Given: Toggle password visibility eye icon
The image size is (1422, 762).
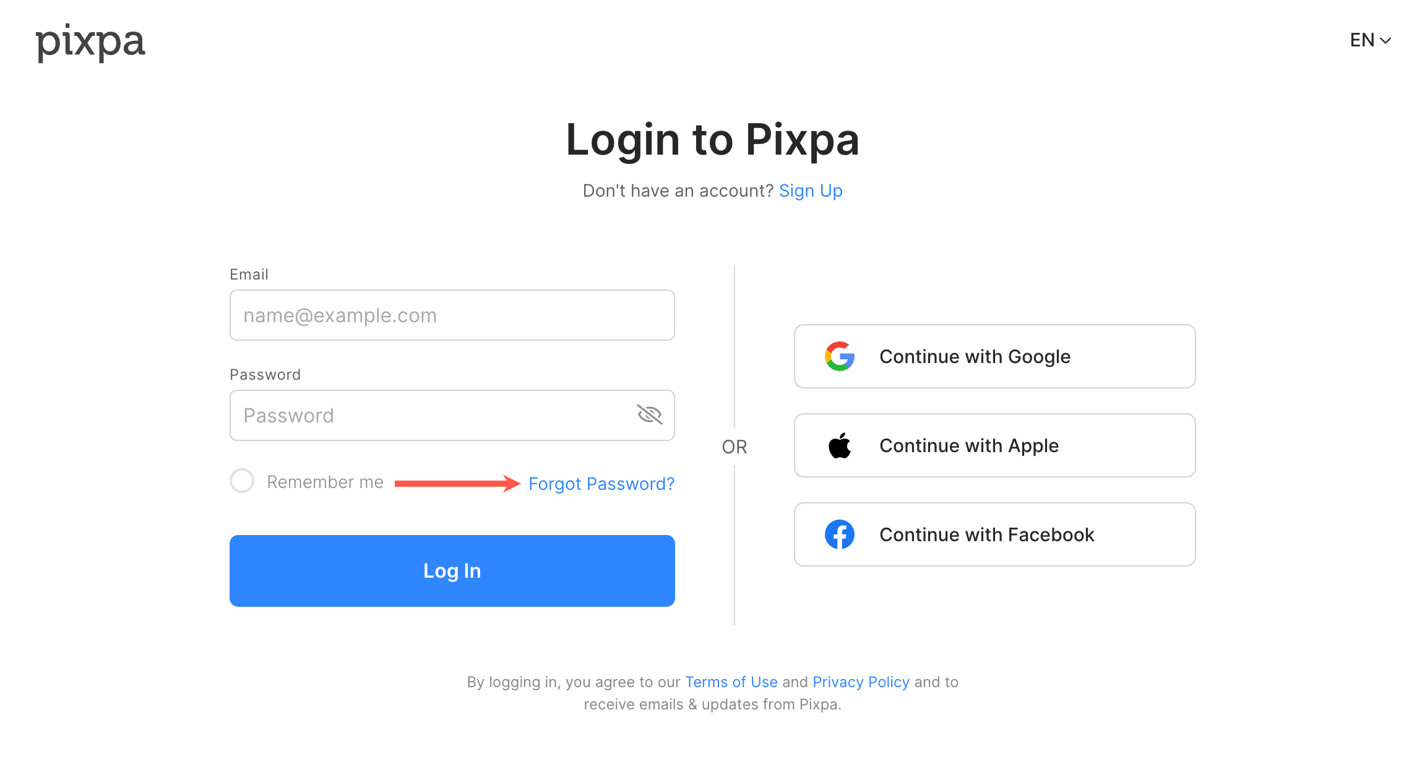Looking at the screenshot, I should 649,414.
